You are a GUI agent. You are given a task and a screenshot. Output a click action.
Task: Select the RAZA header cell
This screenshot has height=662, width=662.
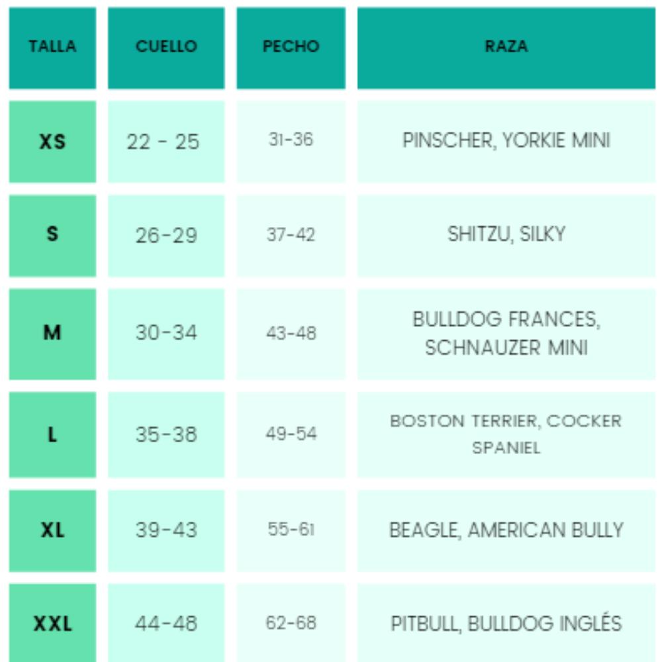506,48
